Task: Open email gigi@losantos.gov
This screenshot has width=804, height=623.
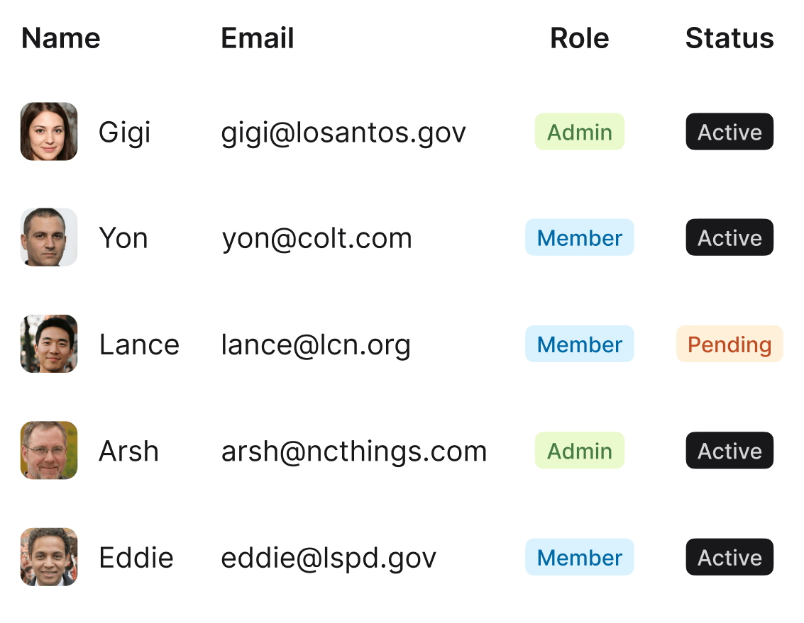Action: click(x=343, y=133)
